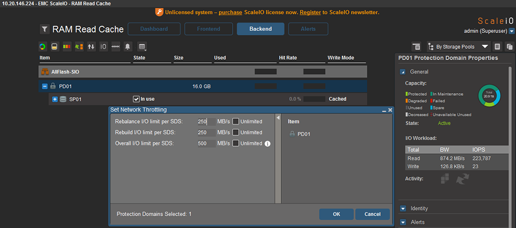Select the bell alerts view icon

127,47
